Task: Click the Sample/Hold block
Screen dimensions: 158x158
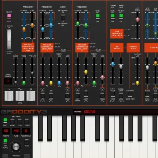Action: pos(133,48)
